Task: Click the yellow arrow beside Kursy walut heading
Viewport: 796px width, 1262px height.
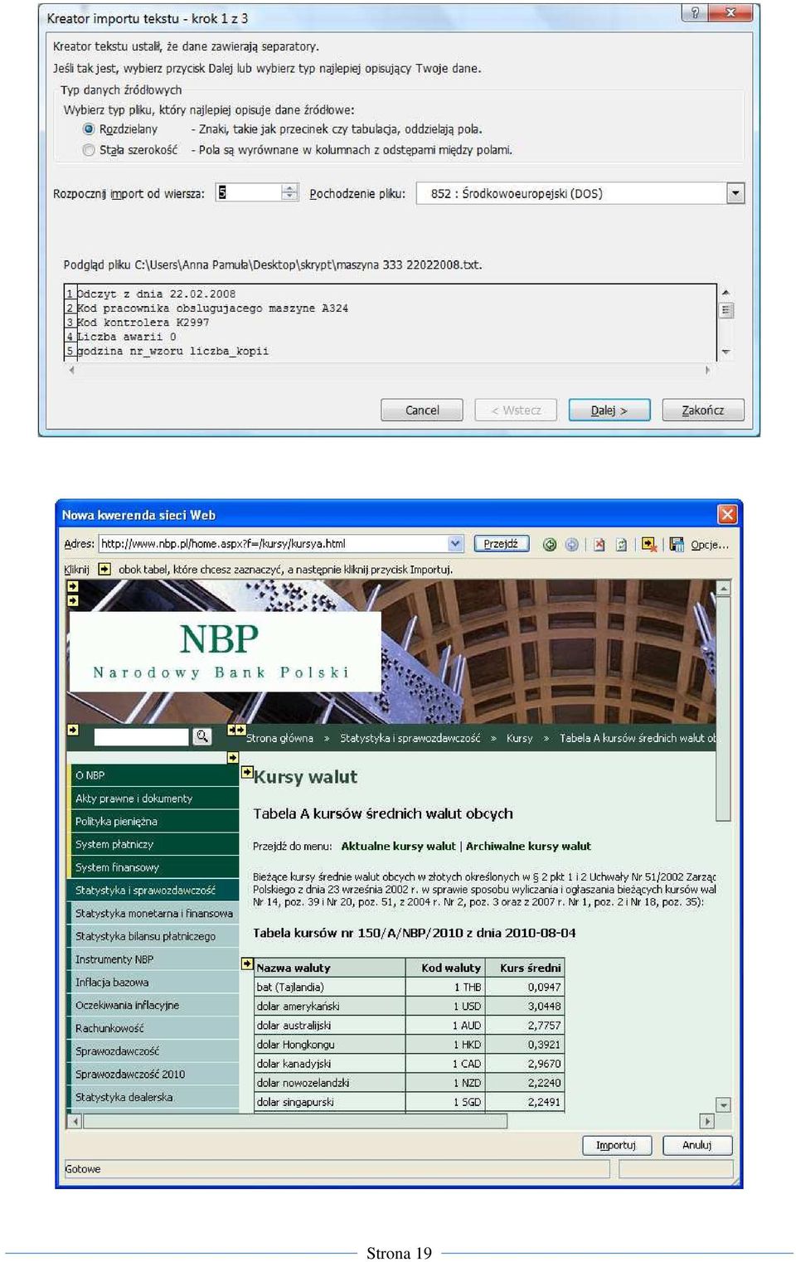Action: coord(247,772)
